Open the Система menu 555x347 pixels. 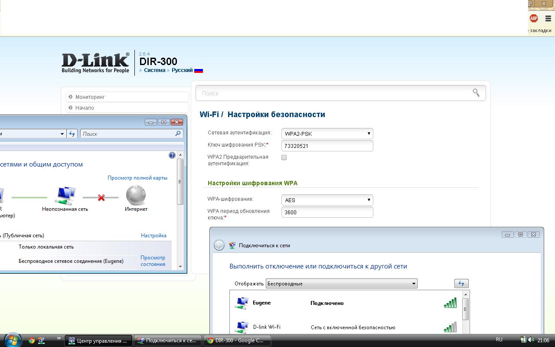tap(155, 70)
